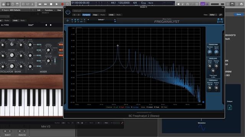Image resolution: width=245 pixels, height=137 pixels.
Task: Mute the Model D channel strip
Action: pos(5,131)
